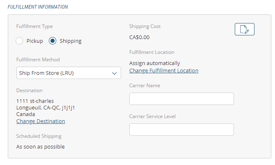Viewport: 275px width, 165px height.
Task: Click the CA$0.00 shipping cost value
Action: (x=140, y=37)
